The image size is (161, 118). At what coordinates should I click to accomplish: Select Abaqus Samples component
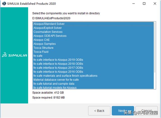(x=93, y=44)
